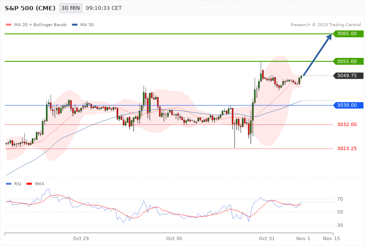
Task: Click the 3039.00 blue pivot tag
Action: tap(348, 105)
